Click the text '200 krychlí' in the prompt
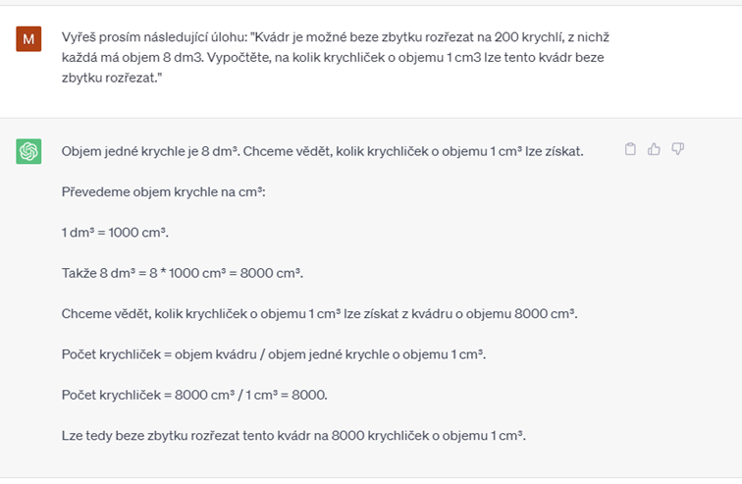 (529, 37)
